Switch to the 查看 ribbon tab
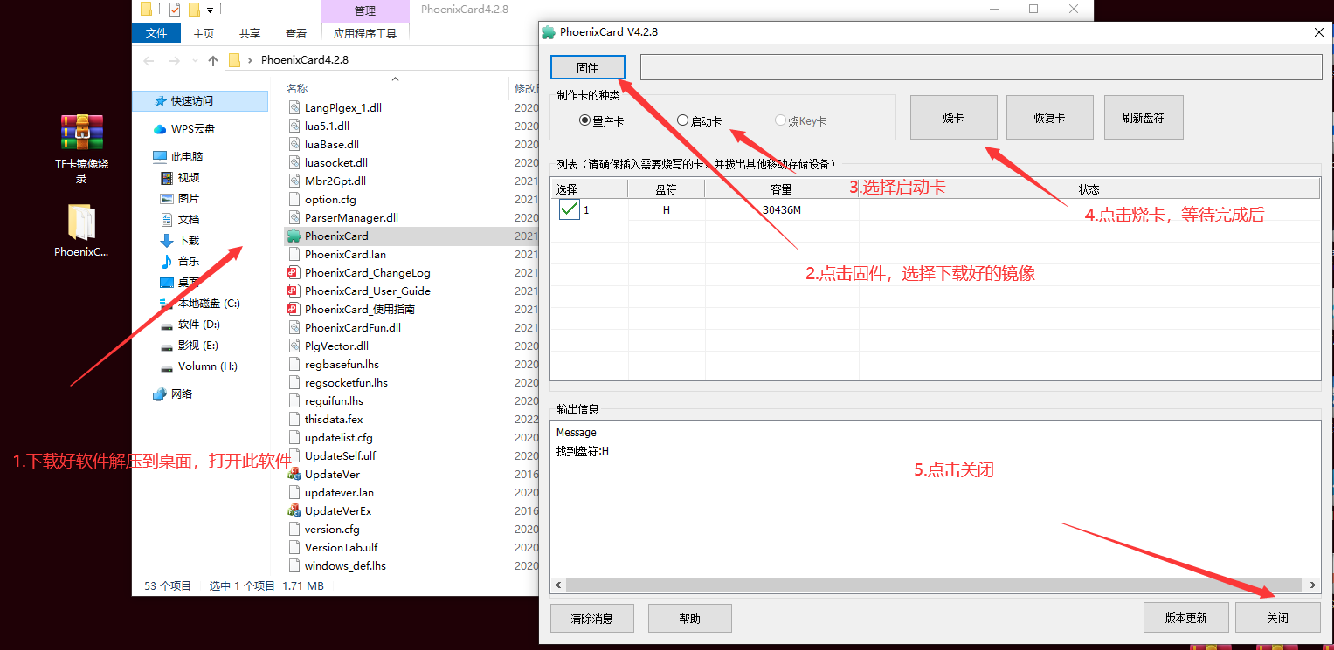The image size is (1334, 650). tap(296, 33)
